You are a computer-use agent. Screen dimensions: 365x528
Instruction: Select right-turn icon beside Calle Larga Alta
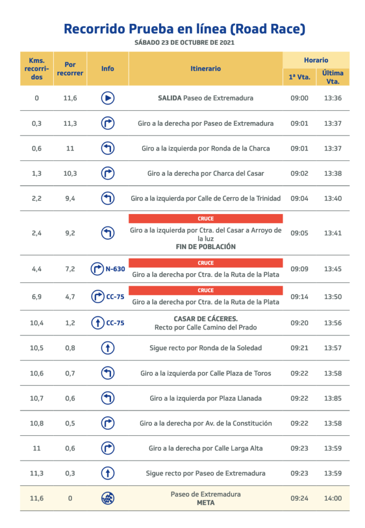pyautogui.click(x=107, y=448)
